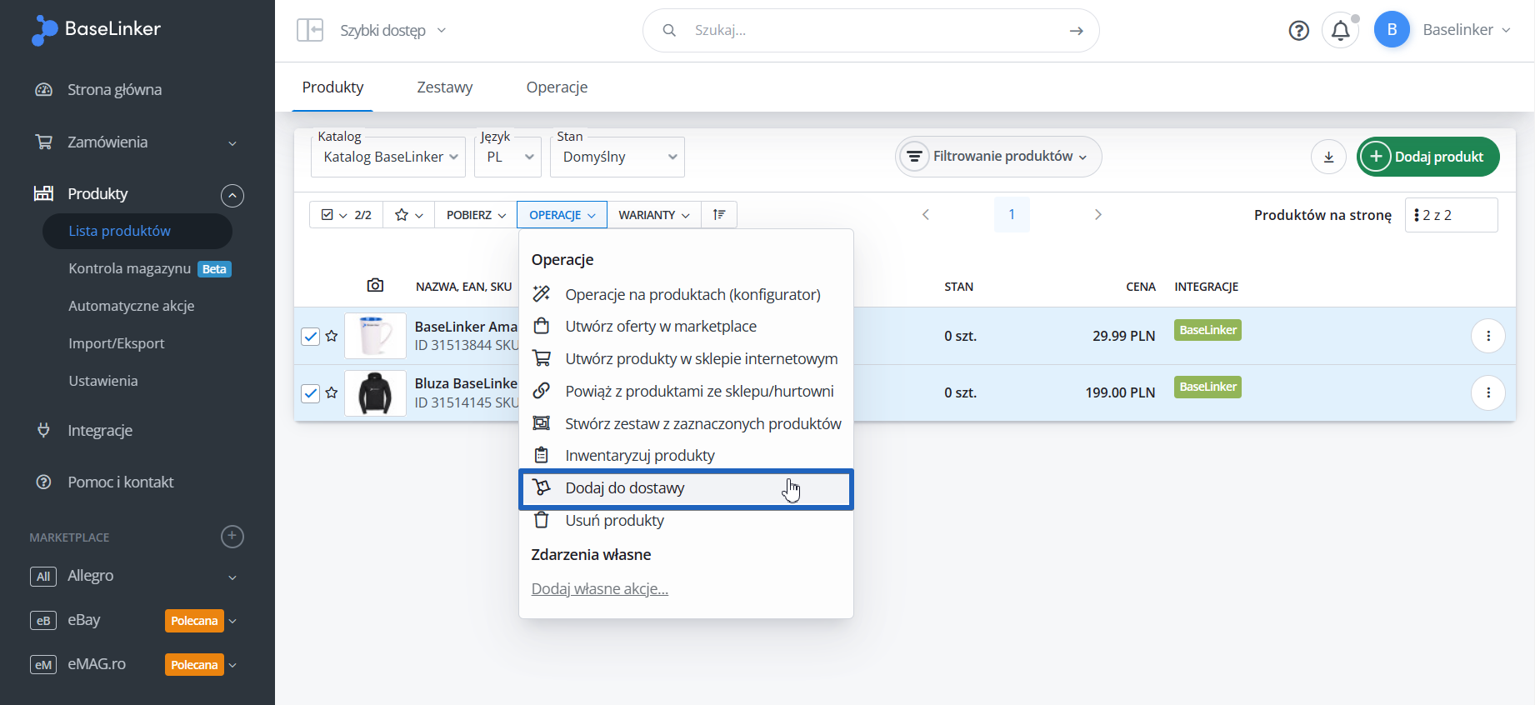Image resolution: width=1535 pixels, height=705 pixels.
Task: Click the mug product thumbnail
Action: tap(375, 336)
